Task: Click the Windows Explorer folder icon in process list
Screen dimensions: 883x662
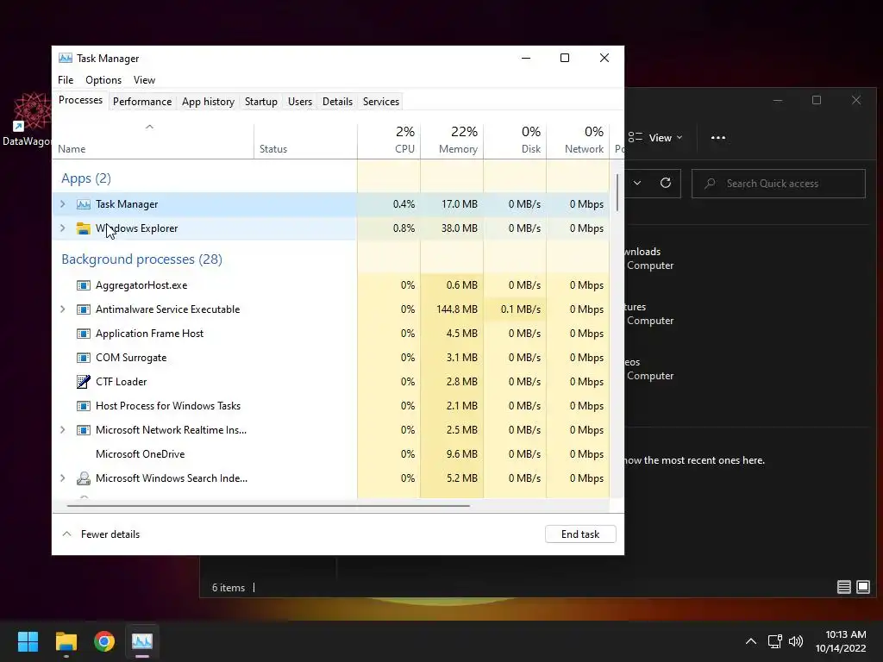Action: pyautogui.click(x=84, y=228)
